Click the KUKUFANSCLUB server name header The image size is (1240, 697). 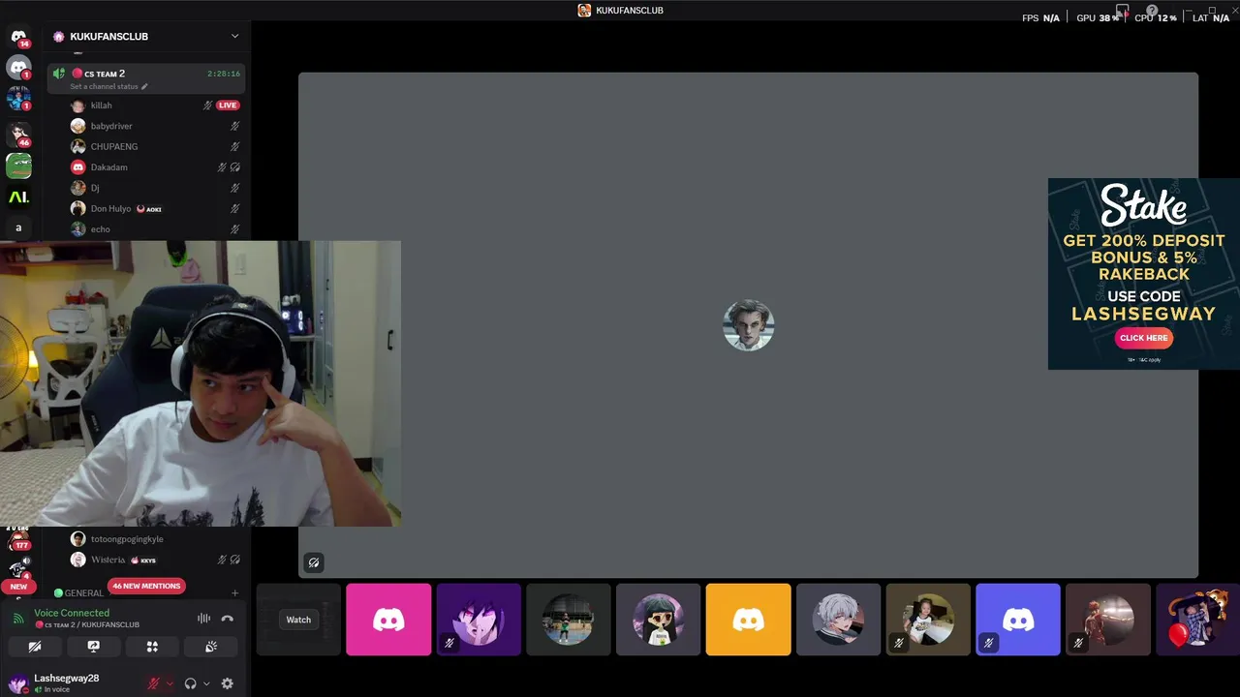point(108,37)
